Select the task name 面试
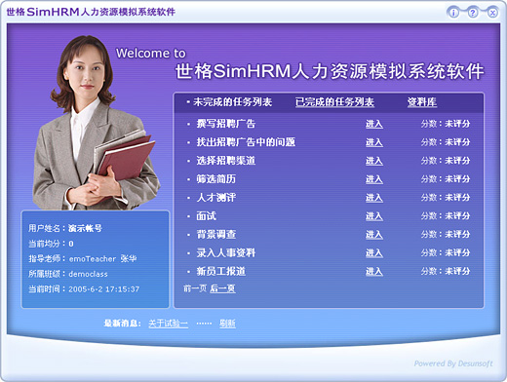Viewport: 507px width, 382px height. [x=206, y=216]
